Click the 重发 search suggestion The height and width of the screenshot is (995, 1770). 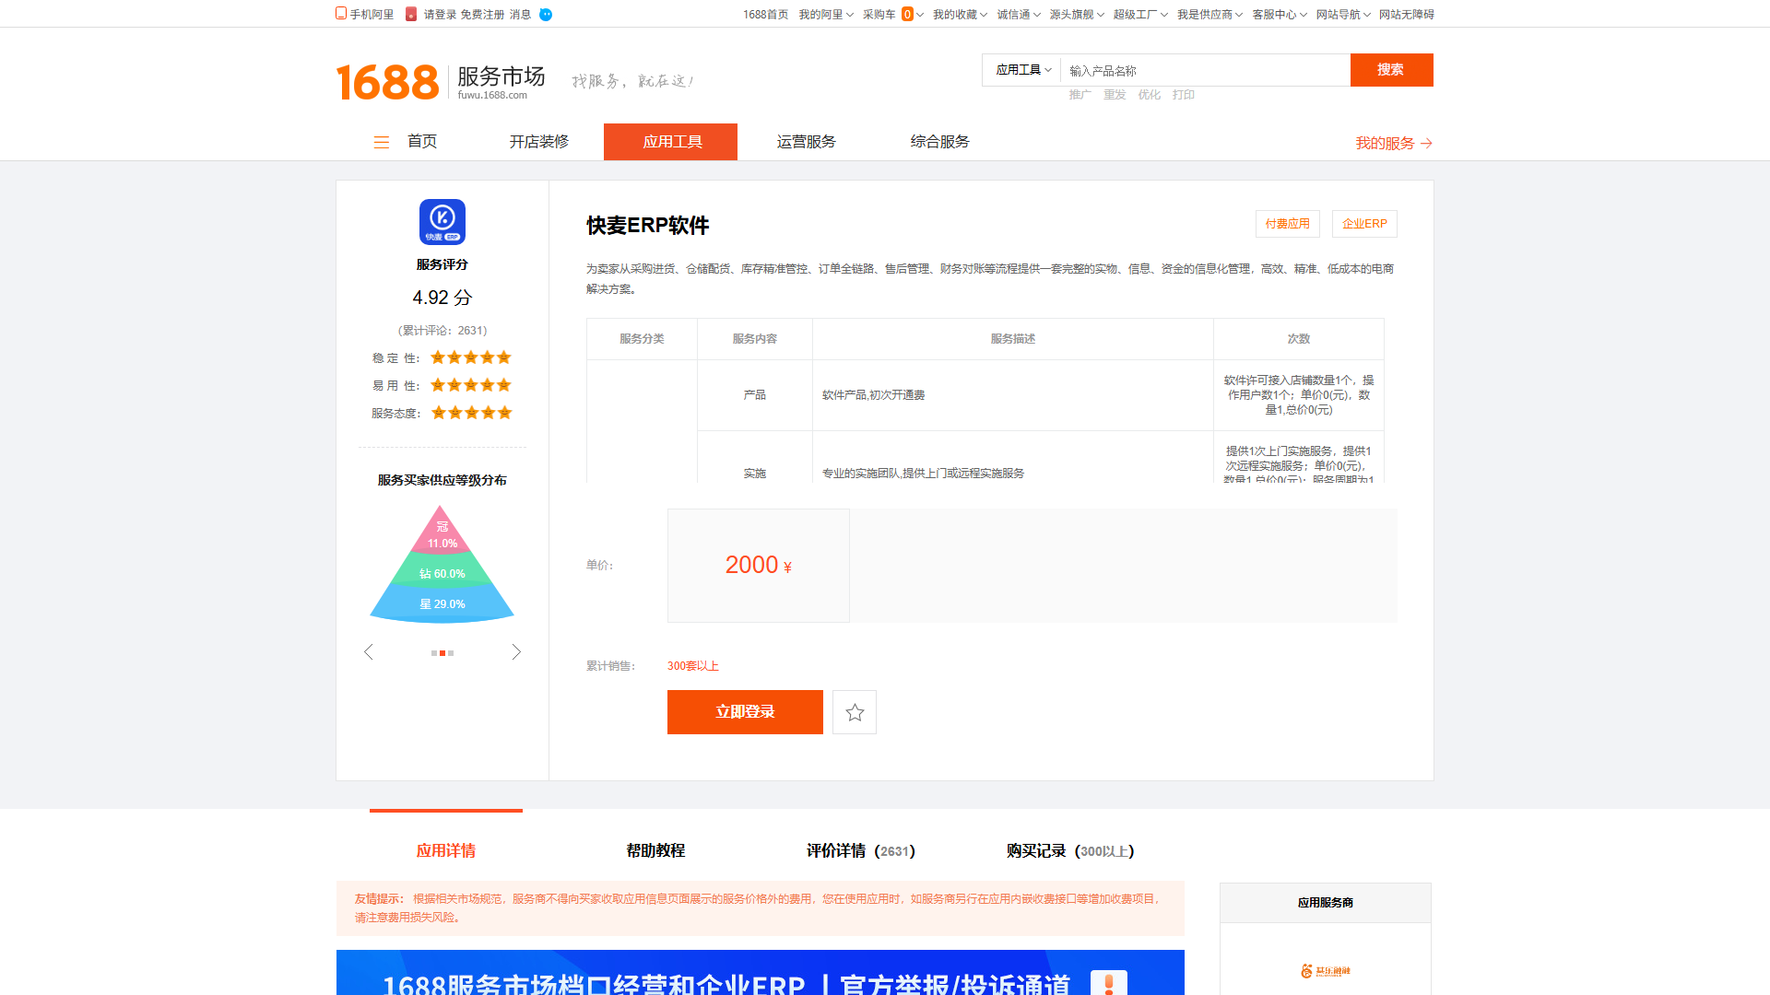click(x=1115, y=95)
